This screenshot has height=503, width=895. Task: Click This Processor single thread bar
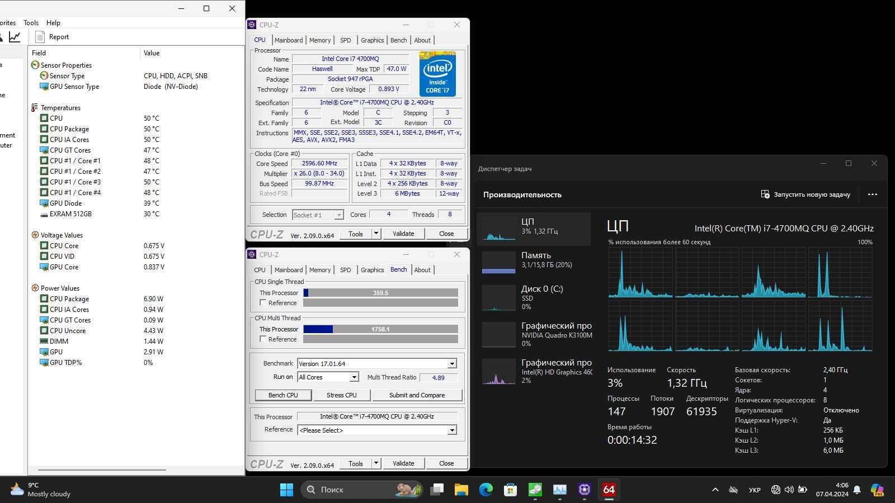[x=380, y=293]
